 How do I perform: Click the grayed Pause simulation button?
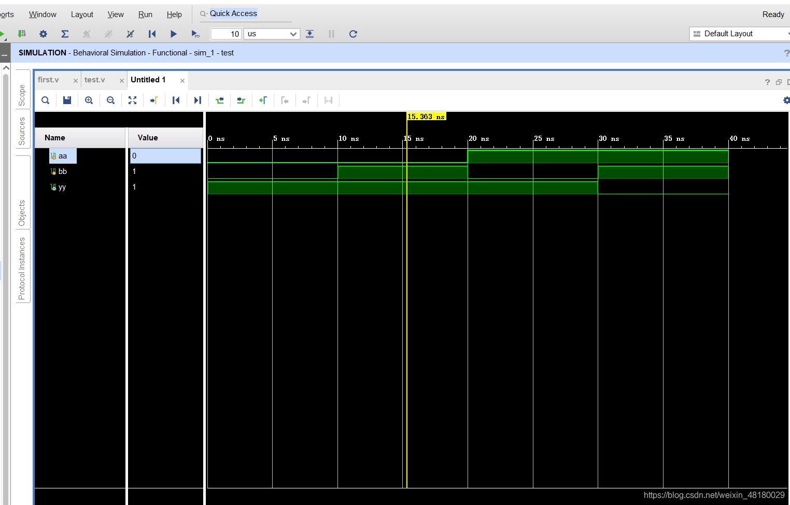pos(331,34)
